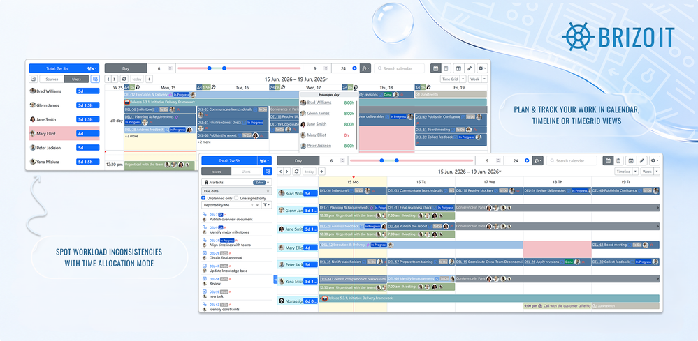
Task: Expand the Due date dropdown
Action: pyautogui.click(x=236, y=191)
